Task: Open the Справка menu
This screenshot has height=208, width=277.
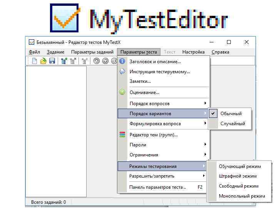Action: [220, 52]
